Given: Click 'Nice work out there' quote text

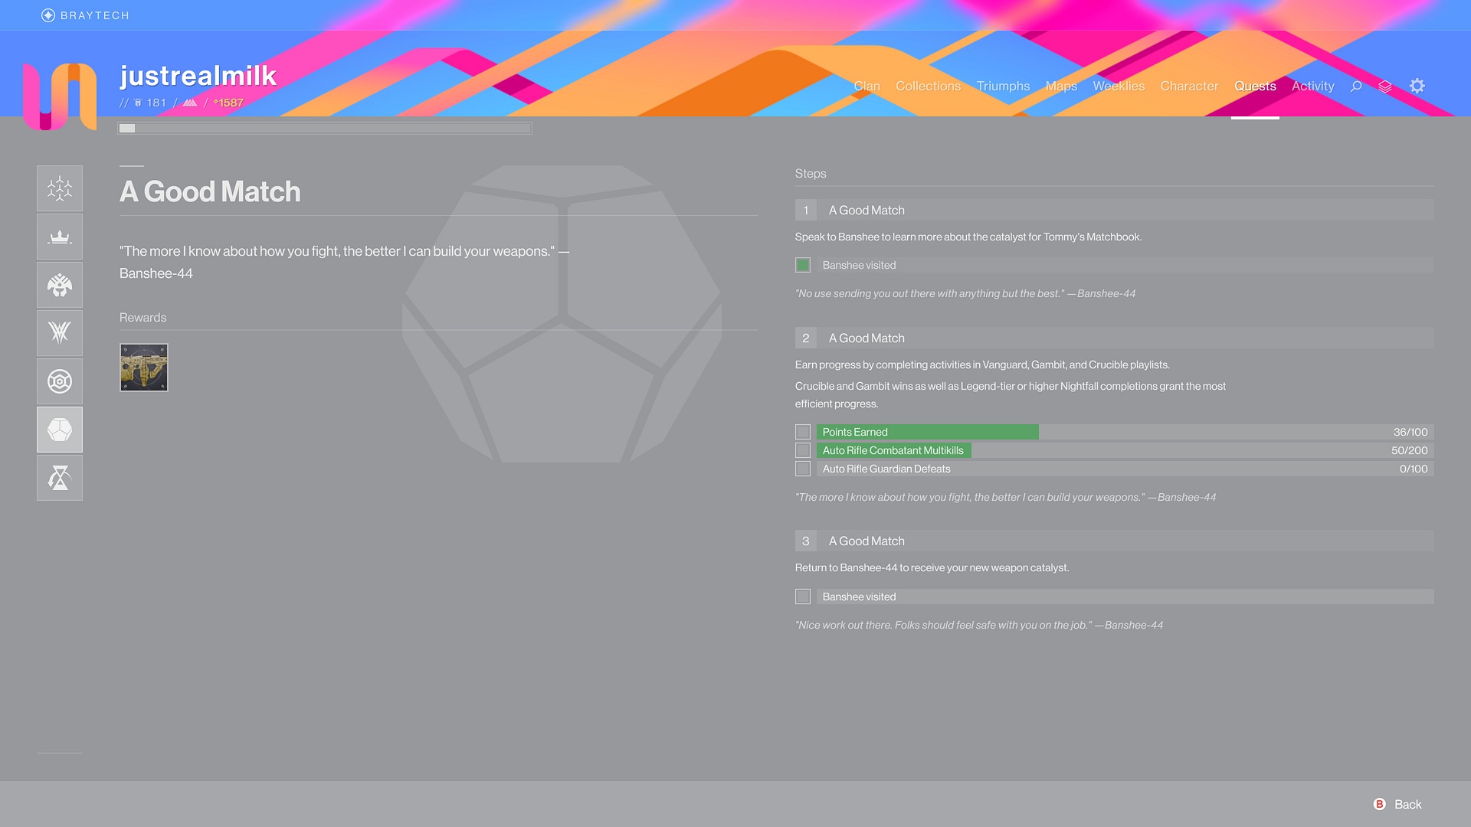Looking at the screenshot, I should click(979, 625).
